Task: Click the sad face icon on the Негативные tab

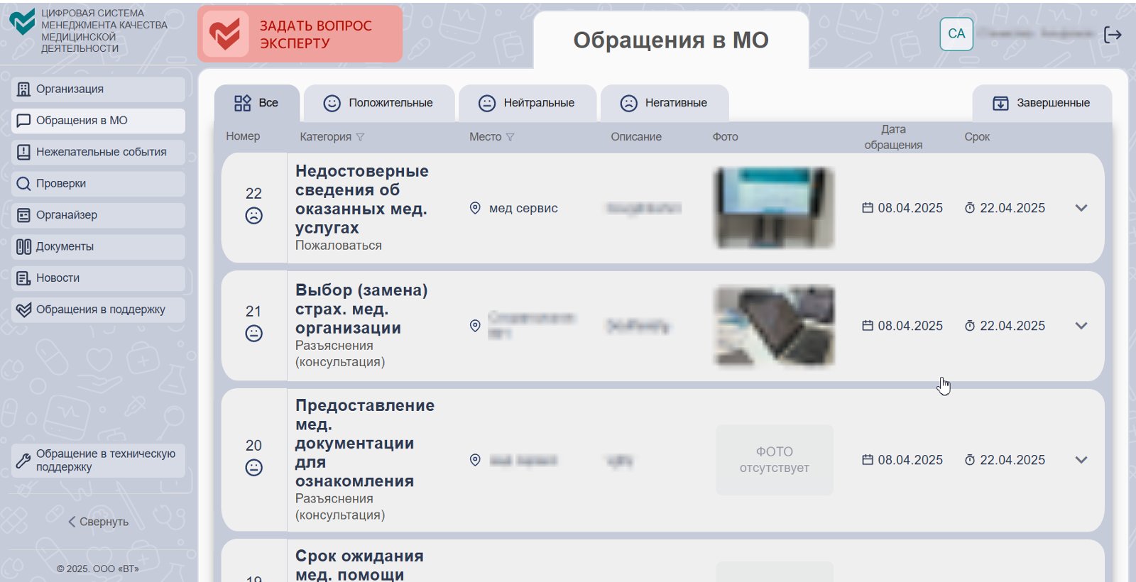Action: click(x=628, y=104)
